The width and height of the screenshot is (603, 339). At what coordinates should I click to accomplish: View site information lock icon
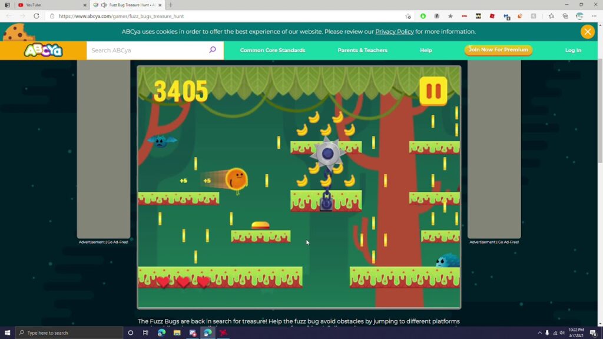click(x=52, y=16)
